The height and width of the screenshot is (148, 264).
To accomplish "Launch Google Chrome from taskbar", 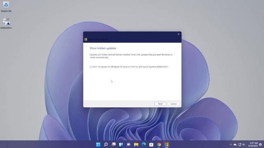I will (x=159, y=144).
